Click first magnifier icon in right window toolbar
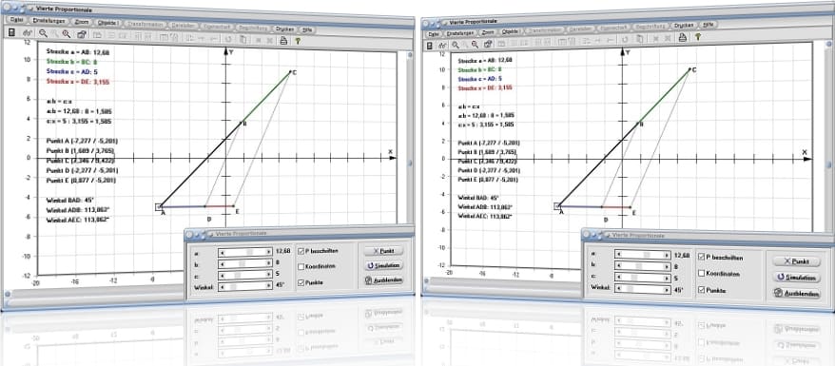This screenshot has width=835, height=366. pos(456,45)
